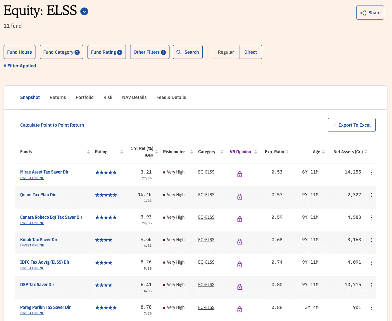This screenshot has width=392, height=321.
Task: Sort by Age column arrows
Action: pyautogui.click(x=323, y=152)
